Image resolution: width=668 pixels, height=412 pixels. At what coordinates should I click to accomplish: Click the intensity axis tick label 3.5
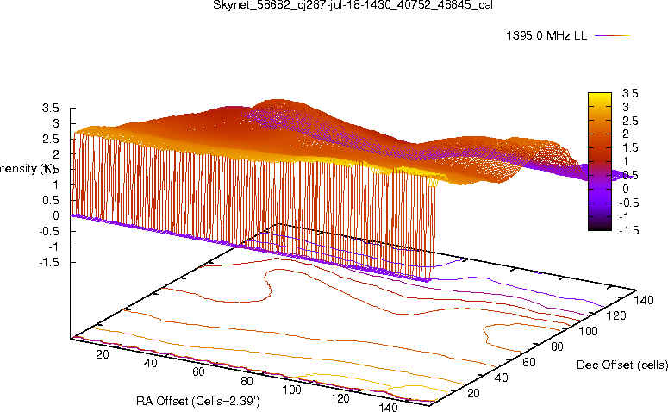point(50,109)
